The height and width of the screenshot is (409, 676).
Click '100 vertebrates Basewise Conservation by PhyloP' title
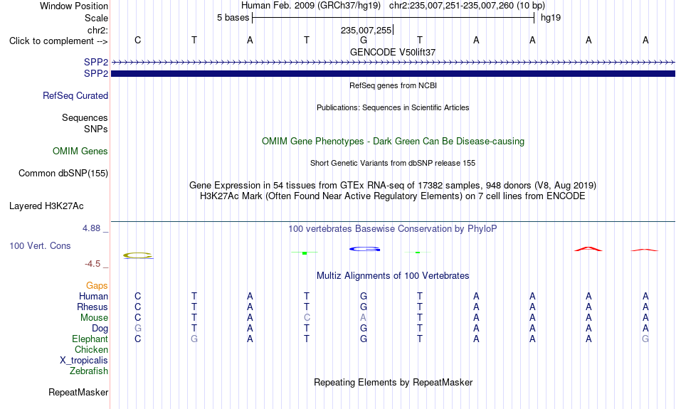click(x=393, y=229)
